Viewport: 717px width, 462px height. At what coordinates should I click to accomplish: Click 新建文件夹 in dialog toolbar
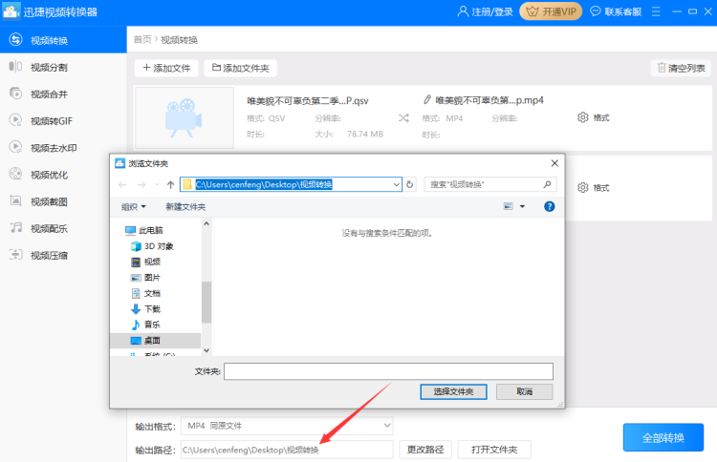point(185,207)
